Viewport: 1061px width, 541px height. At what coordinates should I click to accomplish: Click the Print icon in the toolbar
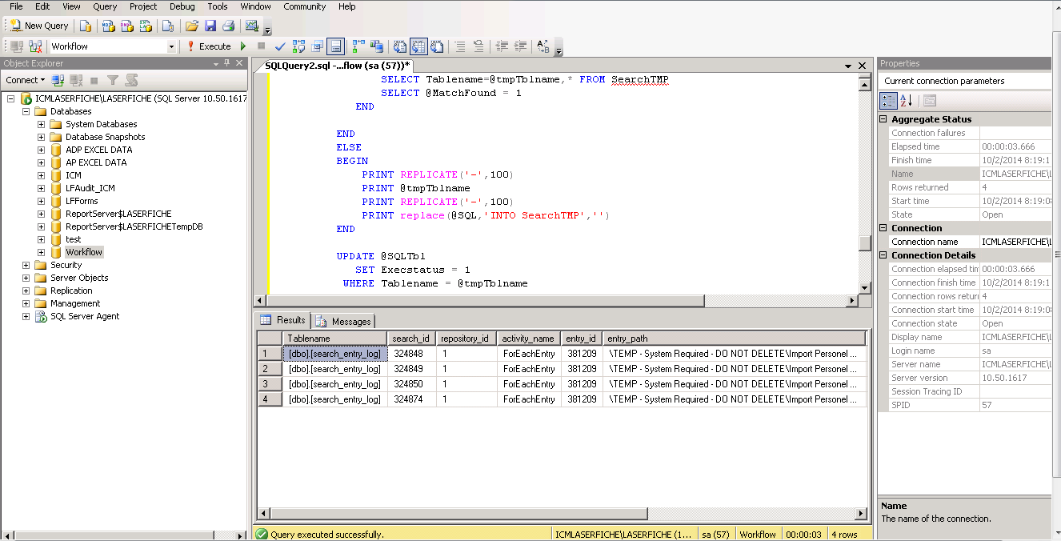pyautogui.click(x=229, y=26)
